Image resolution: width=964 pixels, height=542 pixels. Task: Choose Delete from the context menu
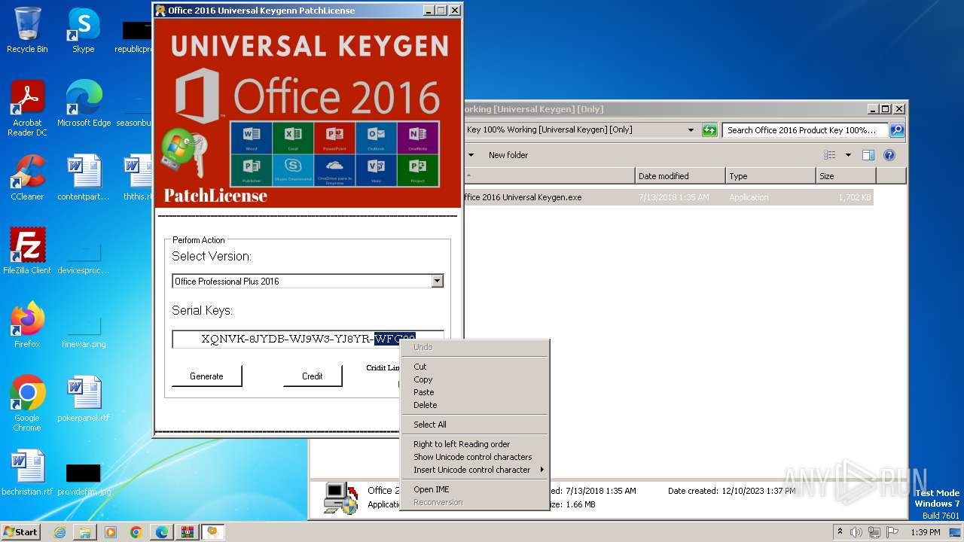pos(474,405)
